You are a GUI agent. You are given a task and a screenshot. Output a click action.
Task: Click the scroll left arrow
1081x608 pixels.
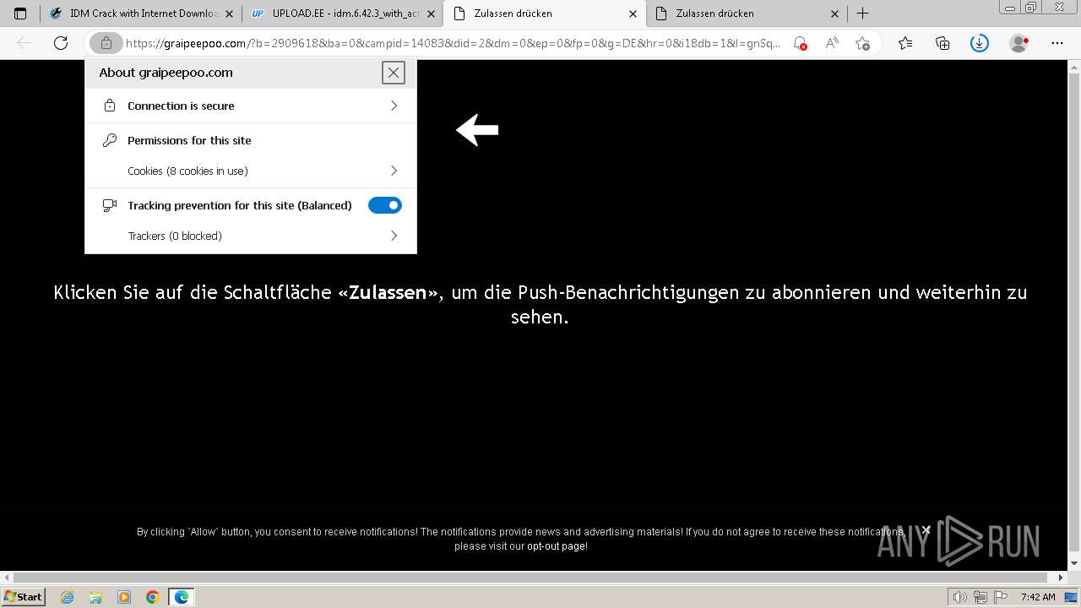tap(7, 578)
